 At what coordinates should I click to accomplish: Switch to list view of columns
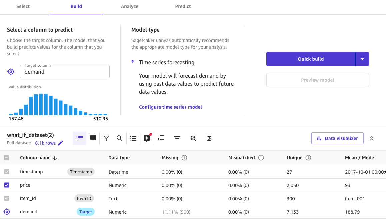click(80, 138)
